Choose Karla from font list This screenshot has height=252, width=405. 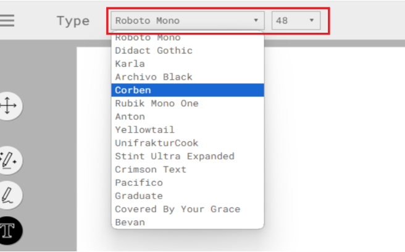130,64
